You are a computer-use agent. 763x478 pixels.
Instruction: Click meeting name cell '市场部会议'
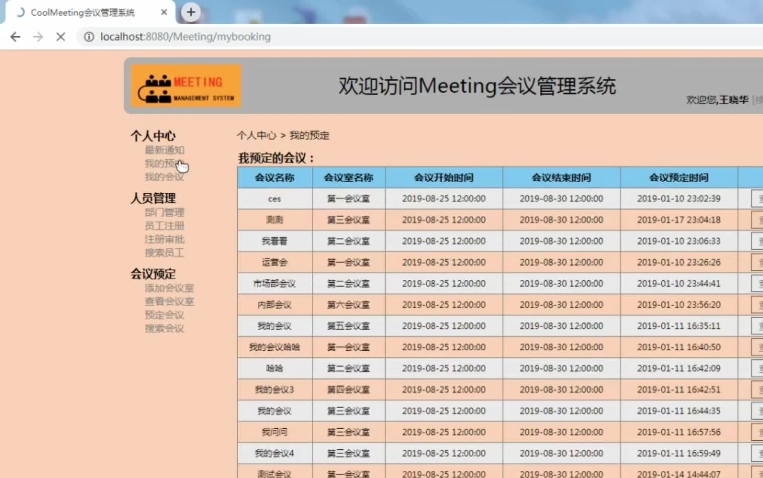pos(274,284)
